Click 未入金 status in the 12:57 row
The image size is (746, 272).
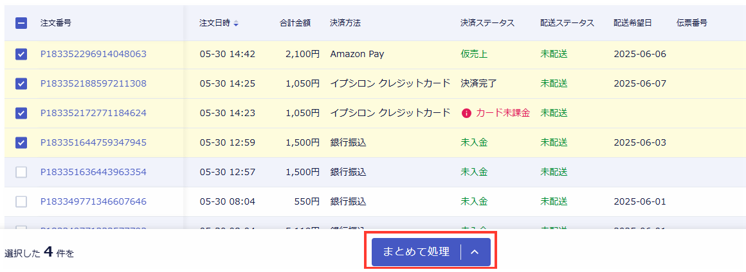(474, 172)
